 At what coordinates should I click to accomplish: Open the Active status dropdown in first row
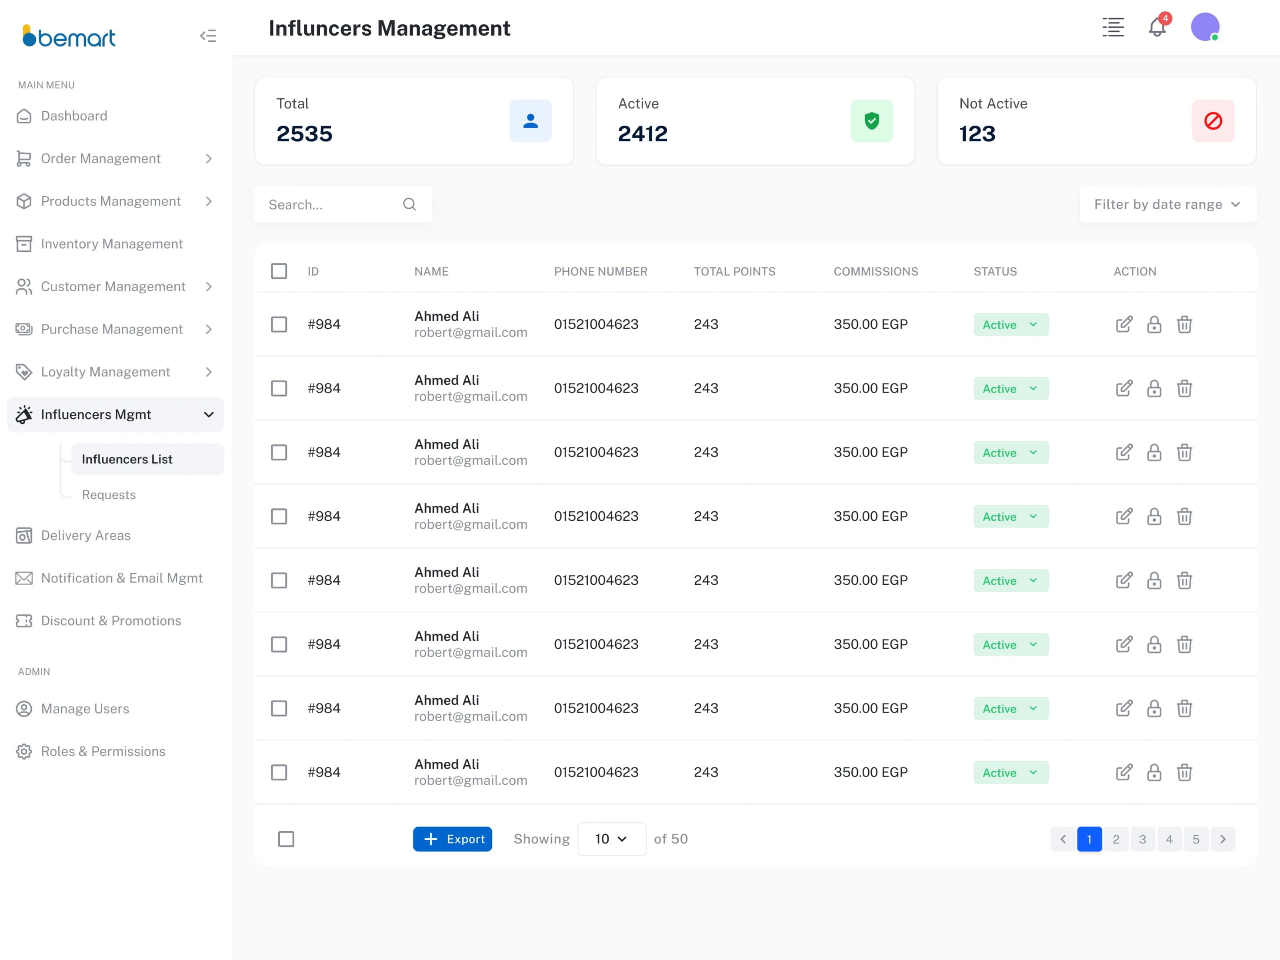click(x=1011, y=325)
